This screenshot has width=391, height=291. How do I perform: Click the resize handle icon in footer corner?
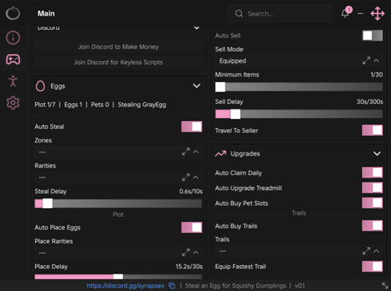[x=385, y=286]
